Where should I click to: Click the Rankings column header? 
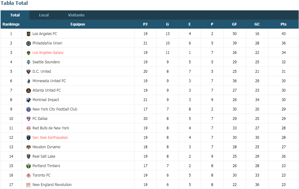(x=11, y=24)
